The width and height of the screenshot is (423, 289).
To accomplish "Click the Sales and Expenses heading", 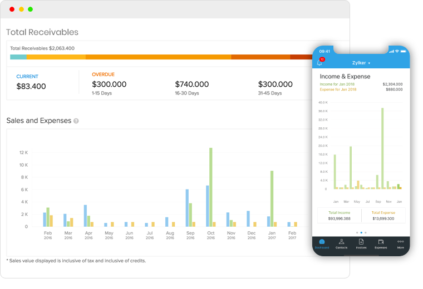I will (39, 121).
